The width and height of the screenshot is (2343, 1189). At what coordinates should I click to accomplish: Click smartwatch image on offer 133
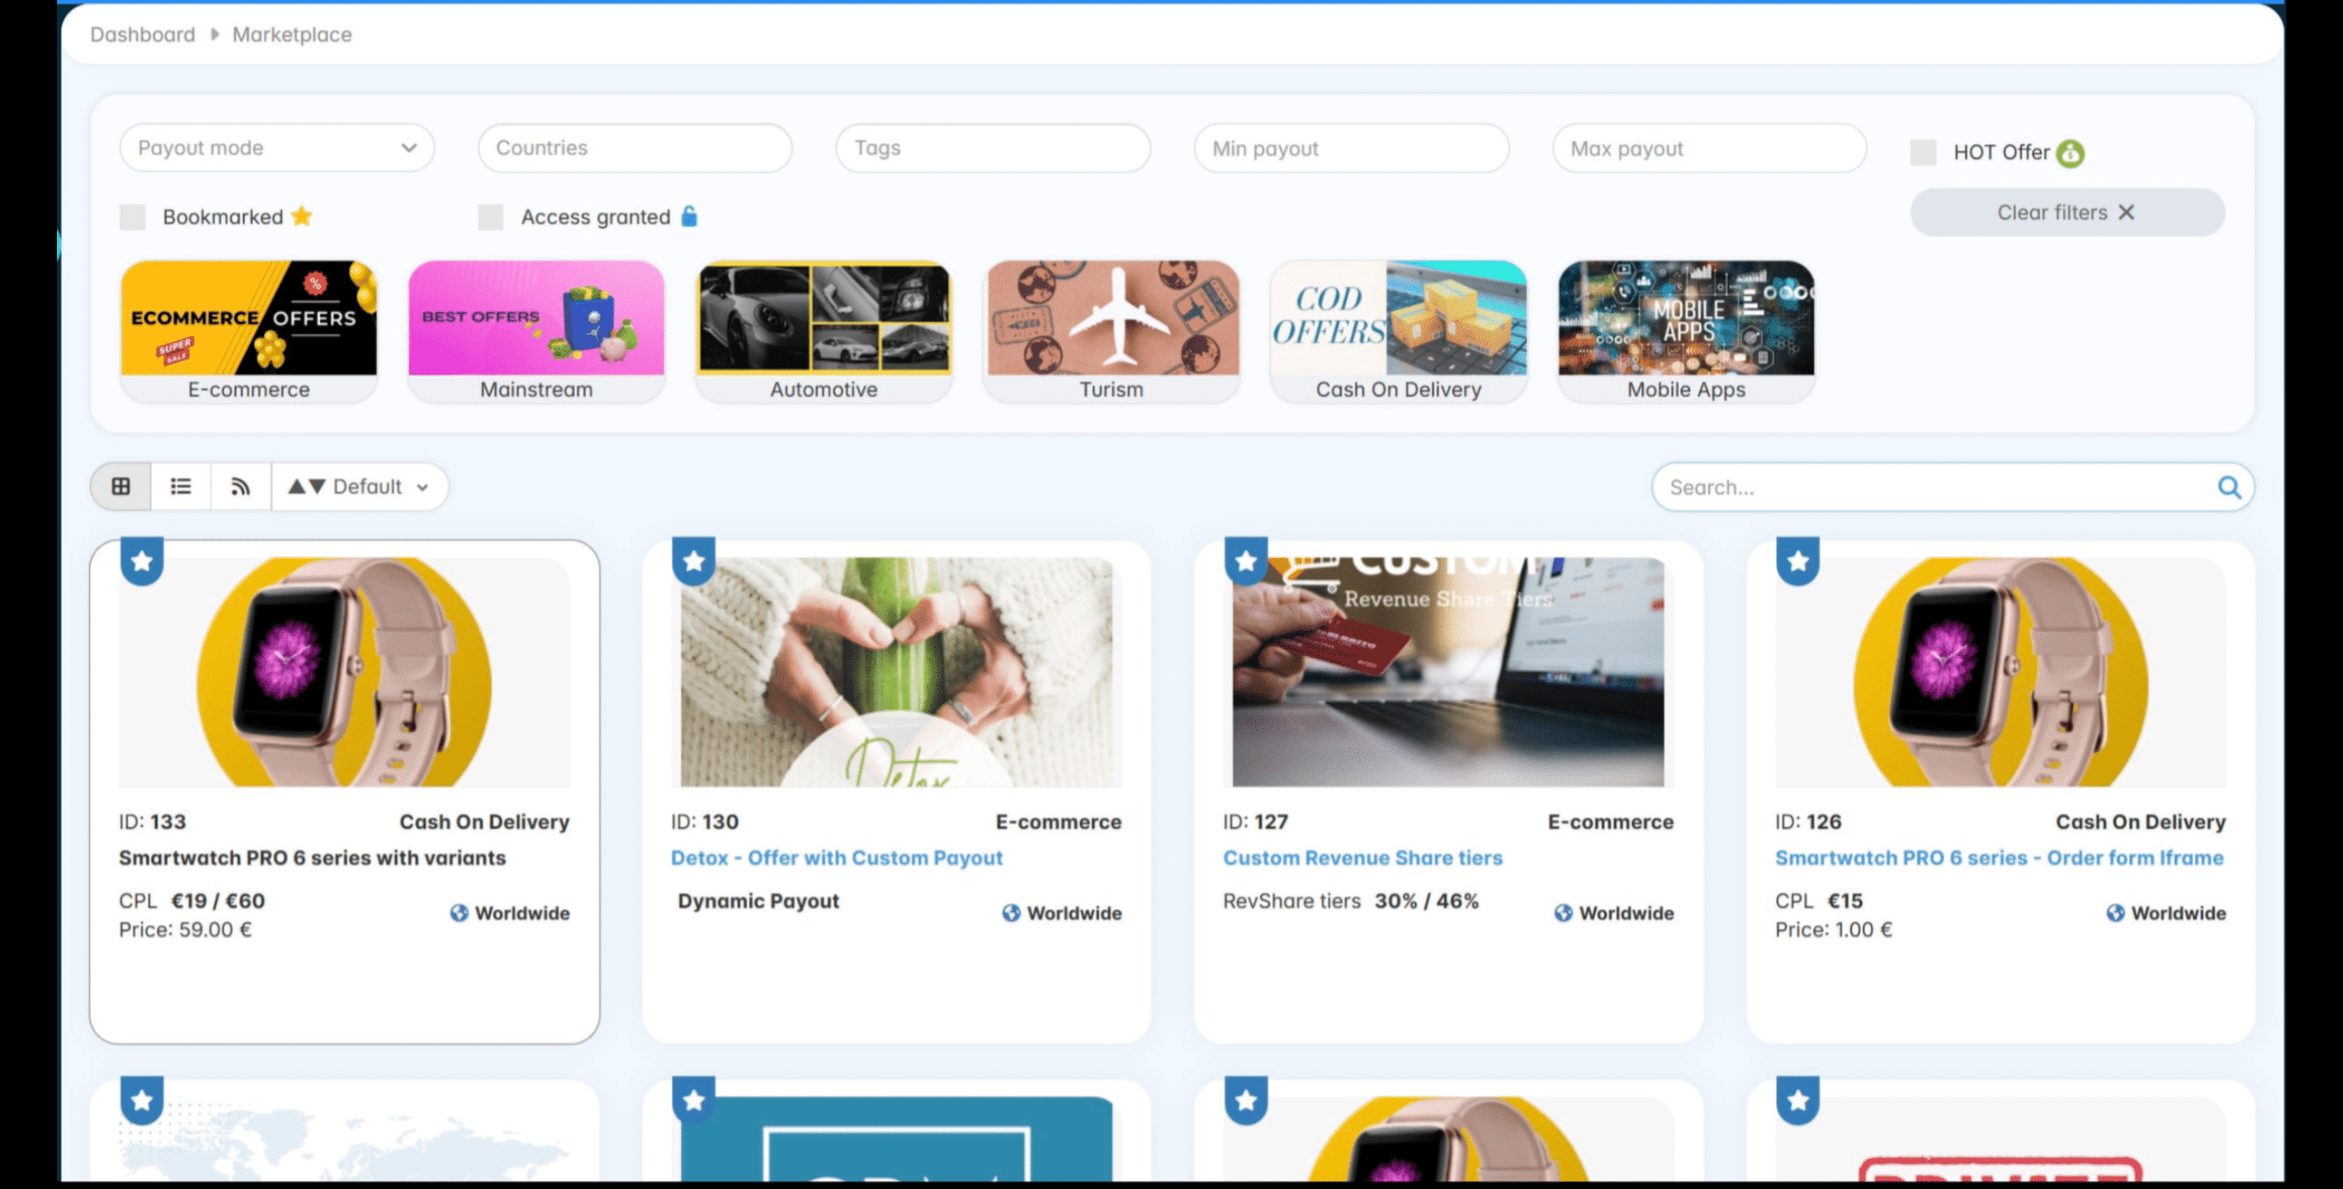(345, 672)
